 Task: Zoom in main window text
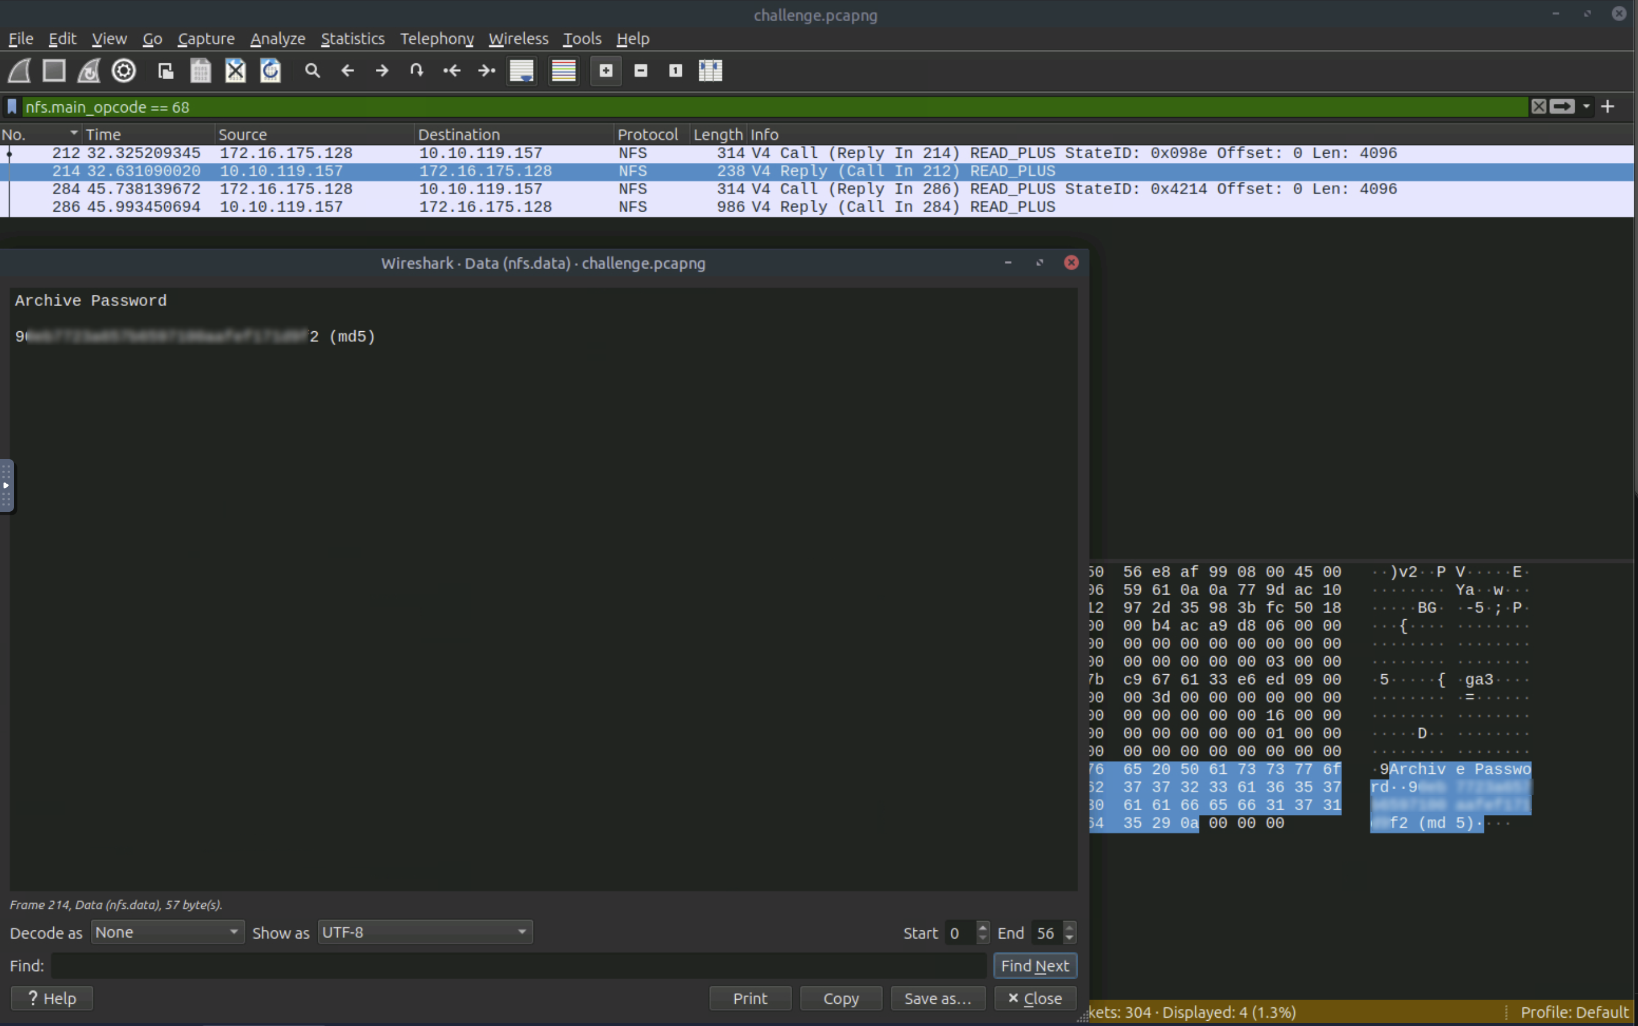tap(606, 70)
